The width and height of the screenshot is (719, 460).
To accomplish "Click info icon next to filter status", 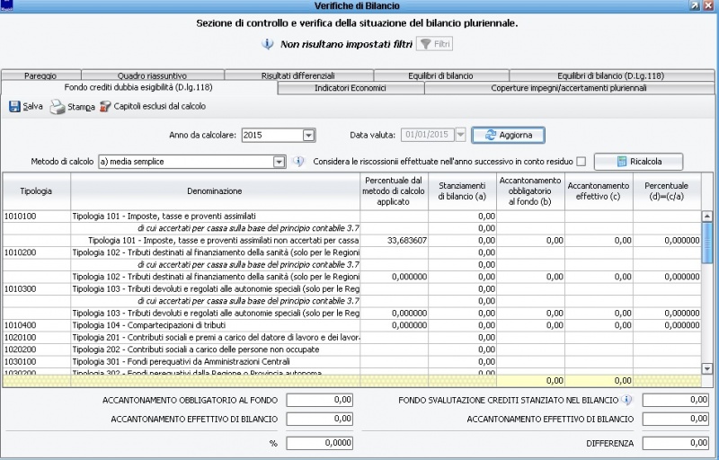I will pyautogui.click(x=267, y=43).
